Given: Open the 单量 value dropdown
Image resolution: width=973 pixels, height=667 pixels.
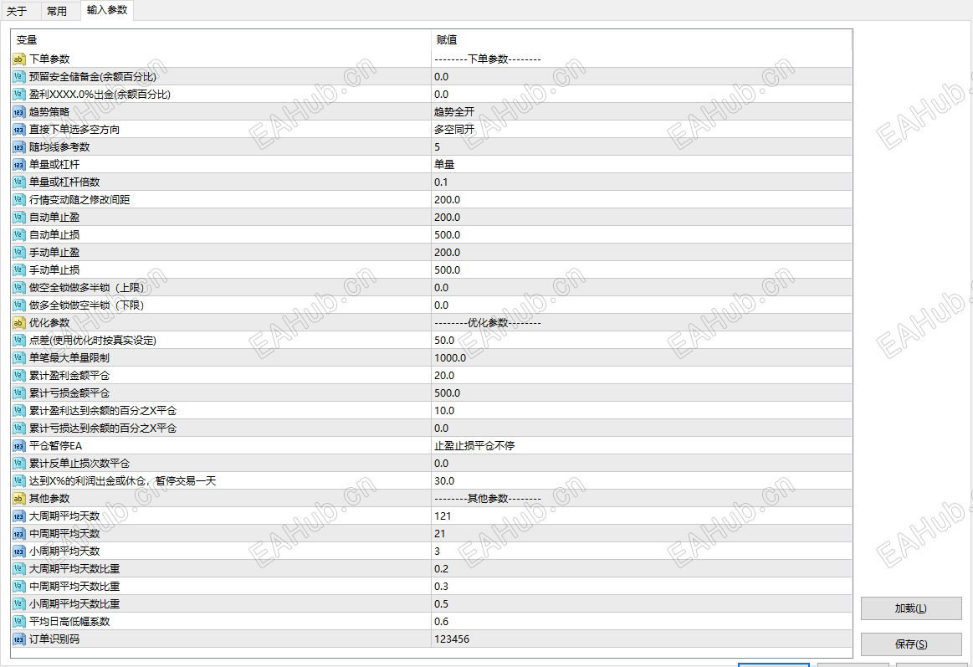Looking at the screenshot, I should point(642,164).
